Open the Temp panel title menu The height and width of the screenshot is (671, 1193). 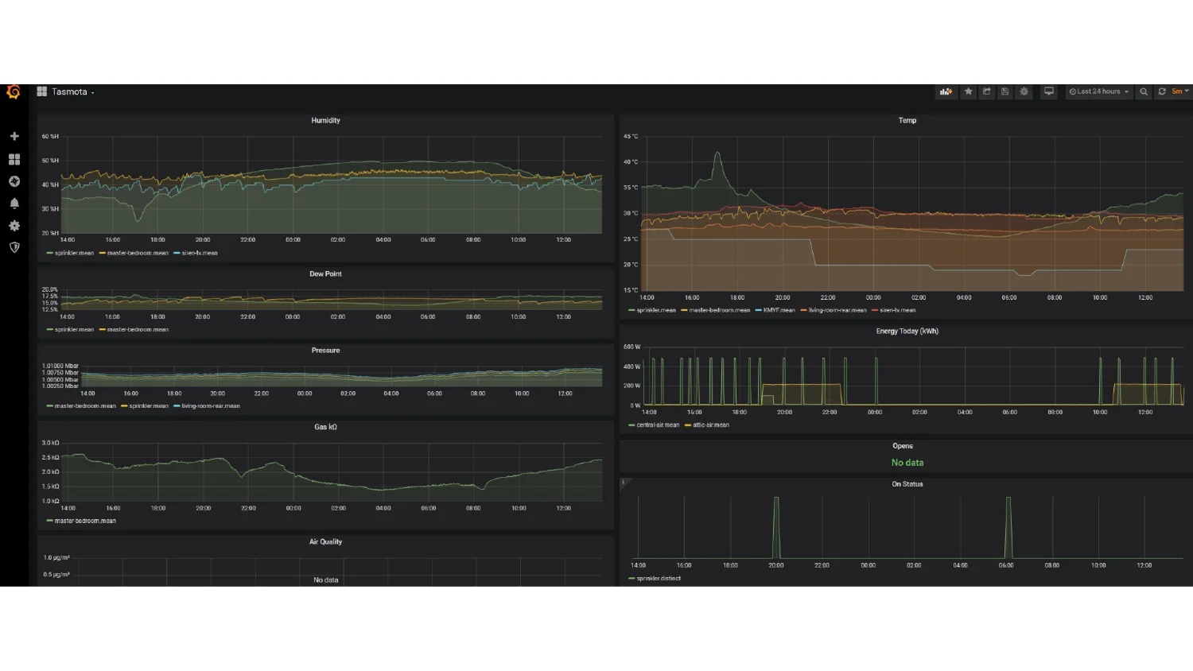(907, 121)
